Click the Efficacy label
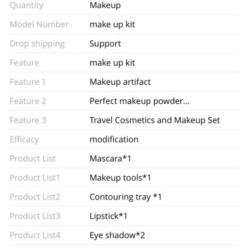The image size is (248, 248). 24,139
